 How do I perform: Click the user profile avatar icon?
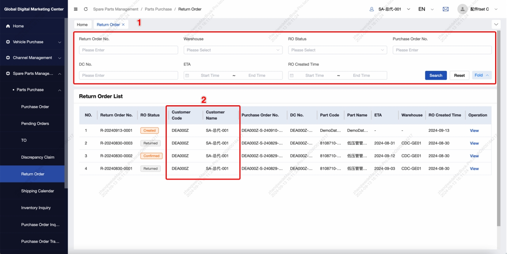coord(462,9)
